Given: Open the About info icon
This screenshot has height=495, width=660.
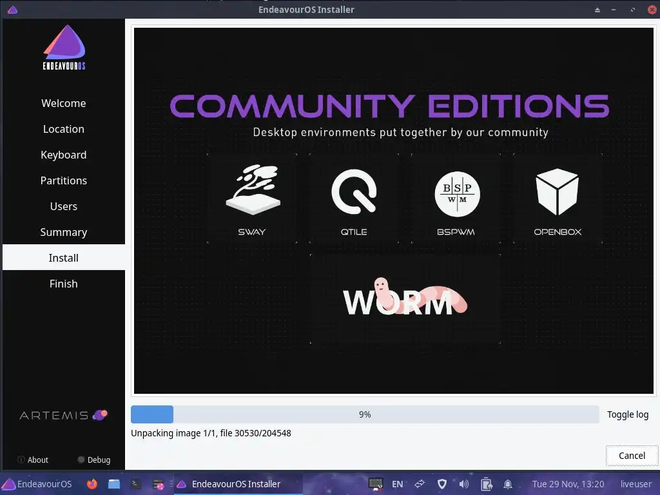Looking at the screenshot, I should point(21,460).
